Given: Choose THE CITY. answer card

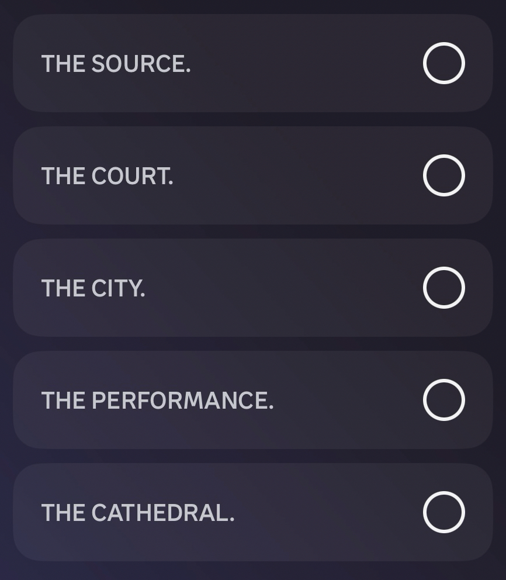Looking at the screenshot, I should point(252,288).
